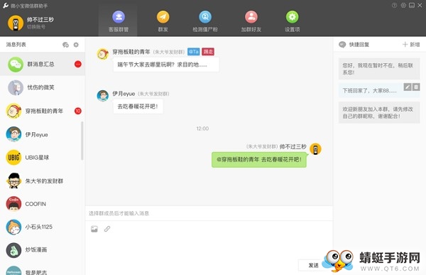This screenshot has width=426, height=275.
Task: Click the 端午节大家去哪里玩啊 message bubble
Action: coord(166,65)
